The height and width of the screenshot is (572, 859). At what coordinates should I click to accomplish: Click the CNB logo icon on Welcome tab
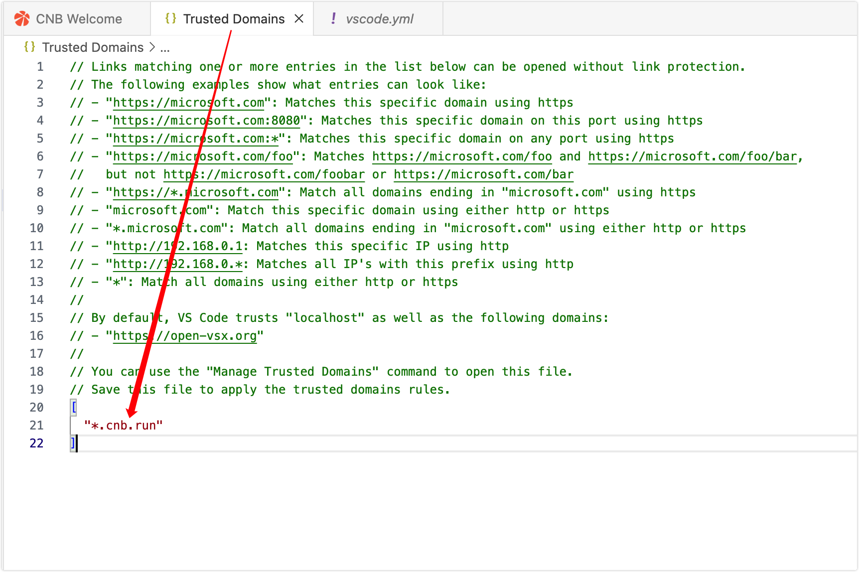[x=22, y=19]
